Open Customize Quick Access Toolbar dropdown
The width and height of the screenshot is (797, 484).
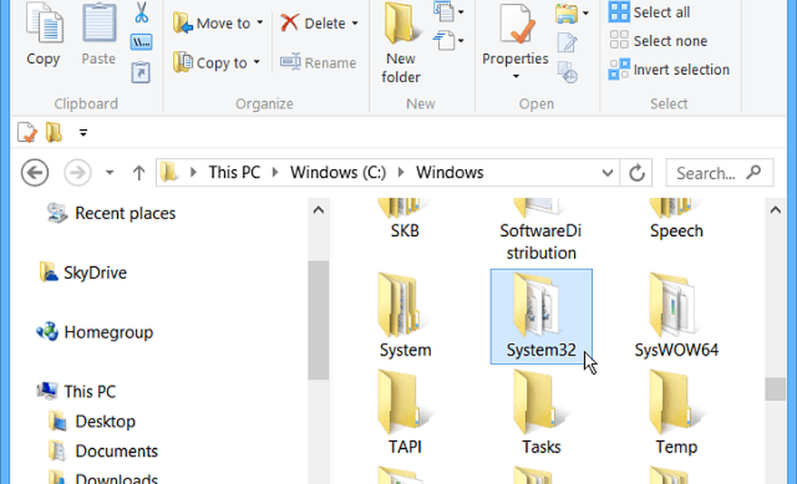tap(83, 133)
